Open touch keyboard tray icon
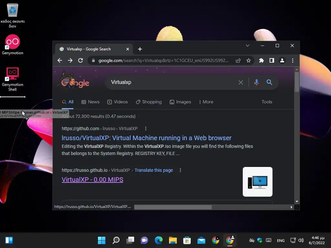This screenshot has width=331, height=248. [269, 240]
